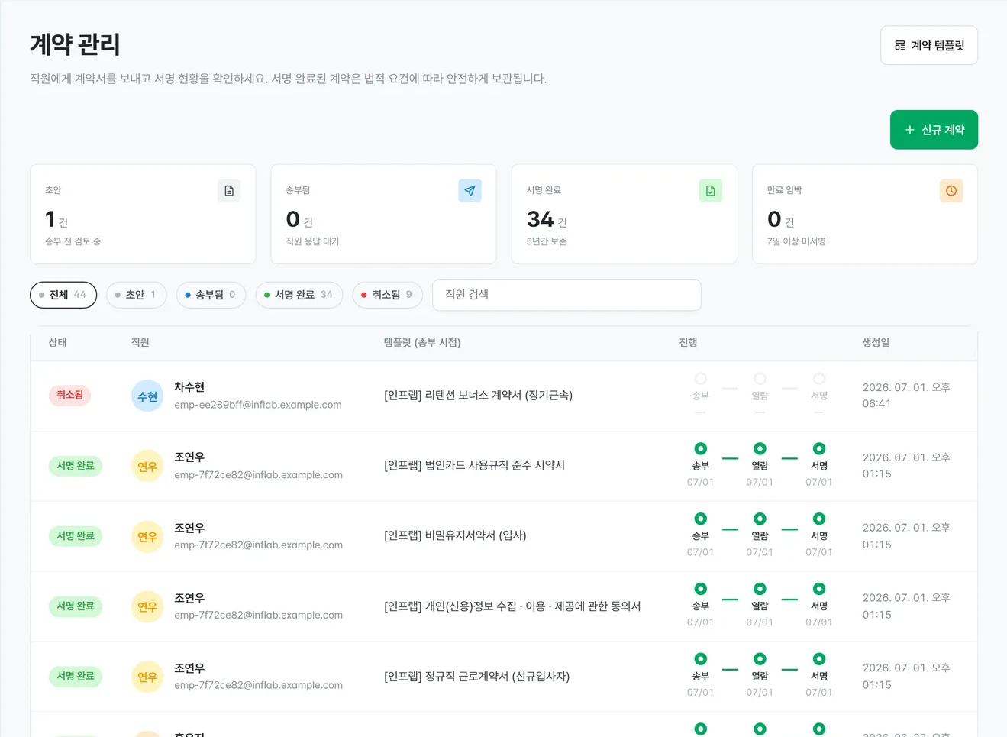Filter by 취소됨 9 tab
1007x737 pixels.
click(388, 295)
